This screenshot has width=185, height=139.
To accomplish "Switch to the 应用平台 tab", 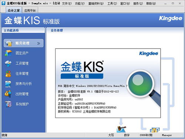I will coord(30,10).
